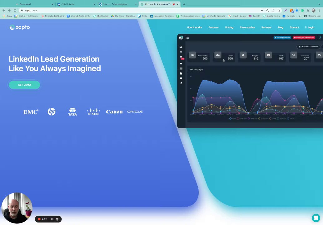Click the presenter webcam bubble

[x=17, y=208]
